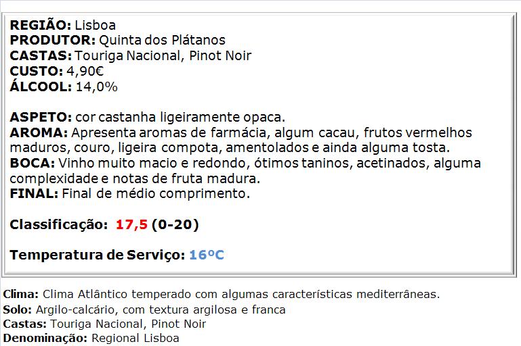521x346 pixels.
Task: Click the 14,0% alcohol value
Action: pyautogui.click(x=97, y=86)
